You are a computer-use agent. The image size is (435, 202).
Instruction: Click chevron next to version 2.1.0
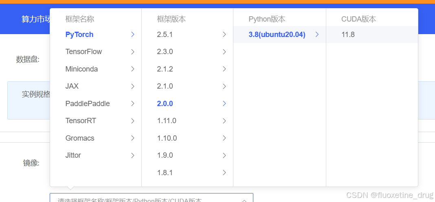click(224, 86)
